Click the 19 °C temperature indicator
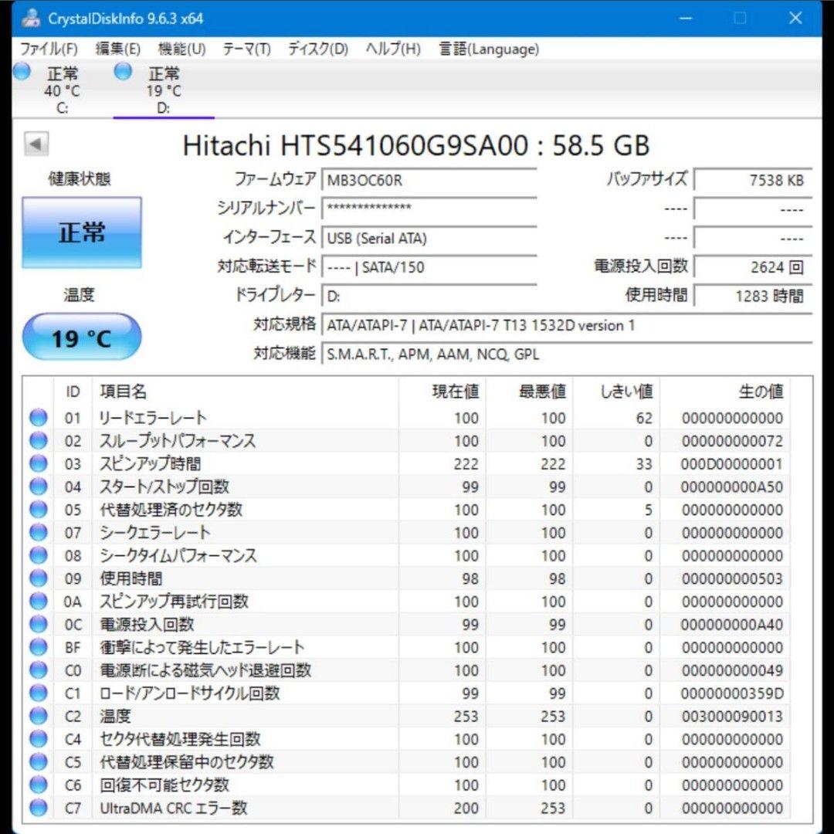 coord(81,336)
